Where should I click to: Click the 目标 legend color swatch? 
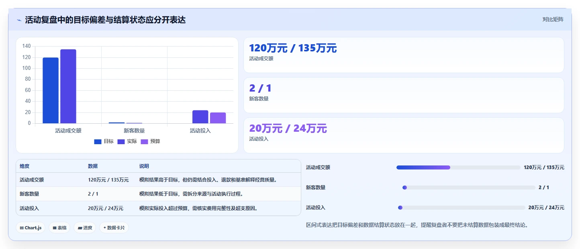pos(98,141)
